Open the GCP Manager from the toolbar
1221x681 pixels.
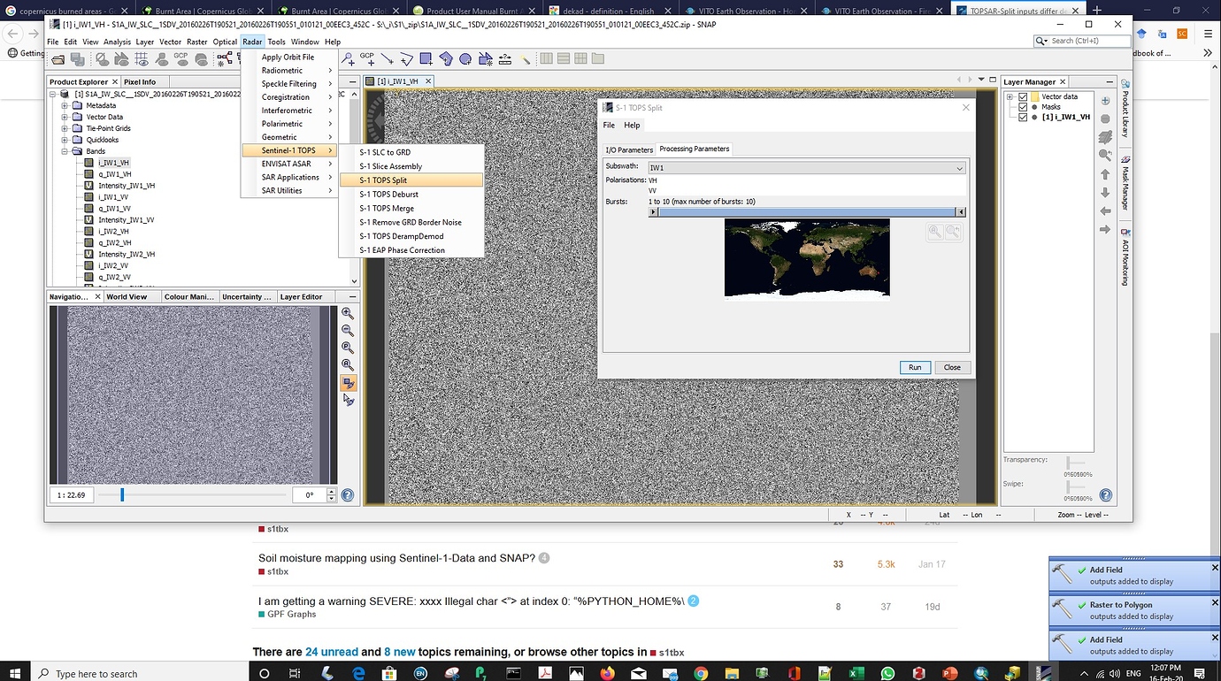(180, 58)
